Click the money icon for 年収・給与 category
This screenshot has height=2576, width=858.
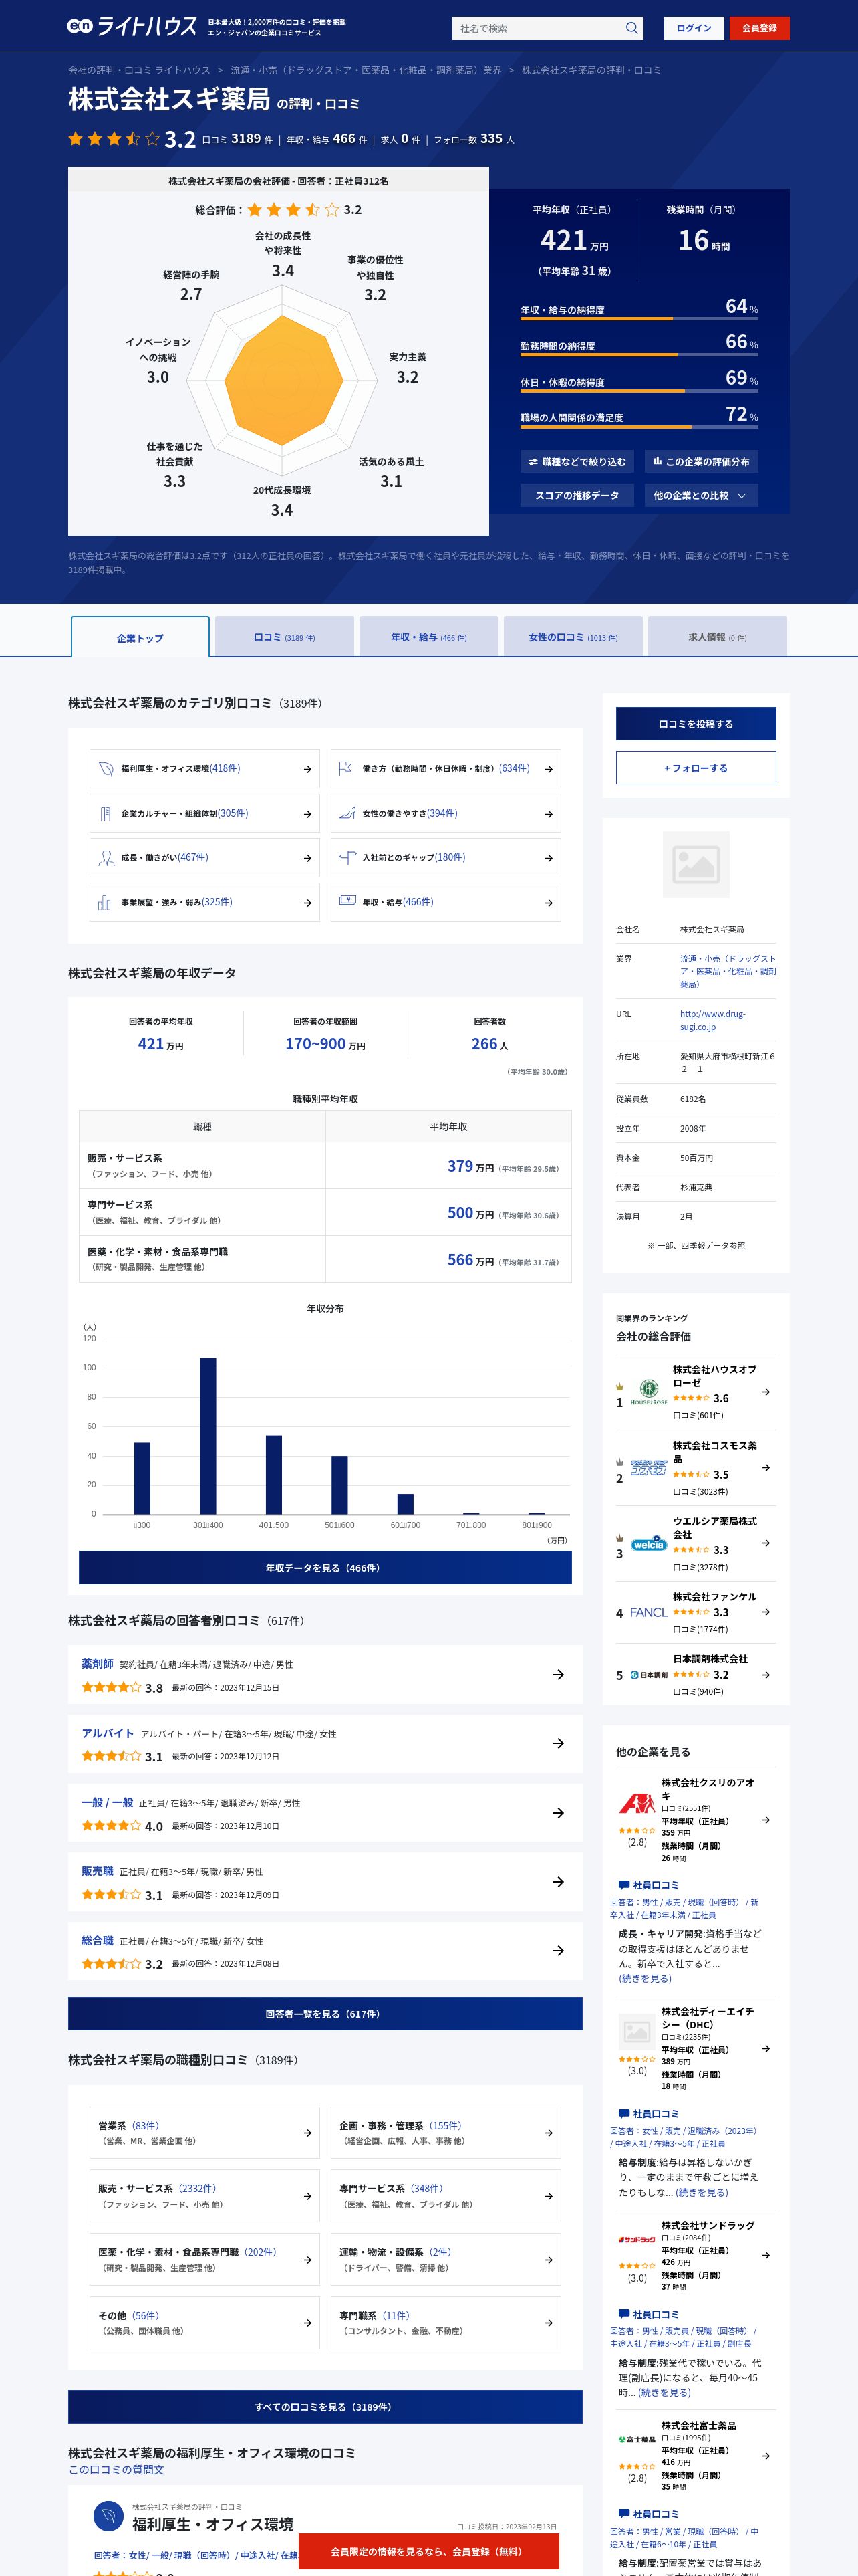point(347,901)
